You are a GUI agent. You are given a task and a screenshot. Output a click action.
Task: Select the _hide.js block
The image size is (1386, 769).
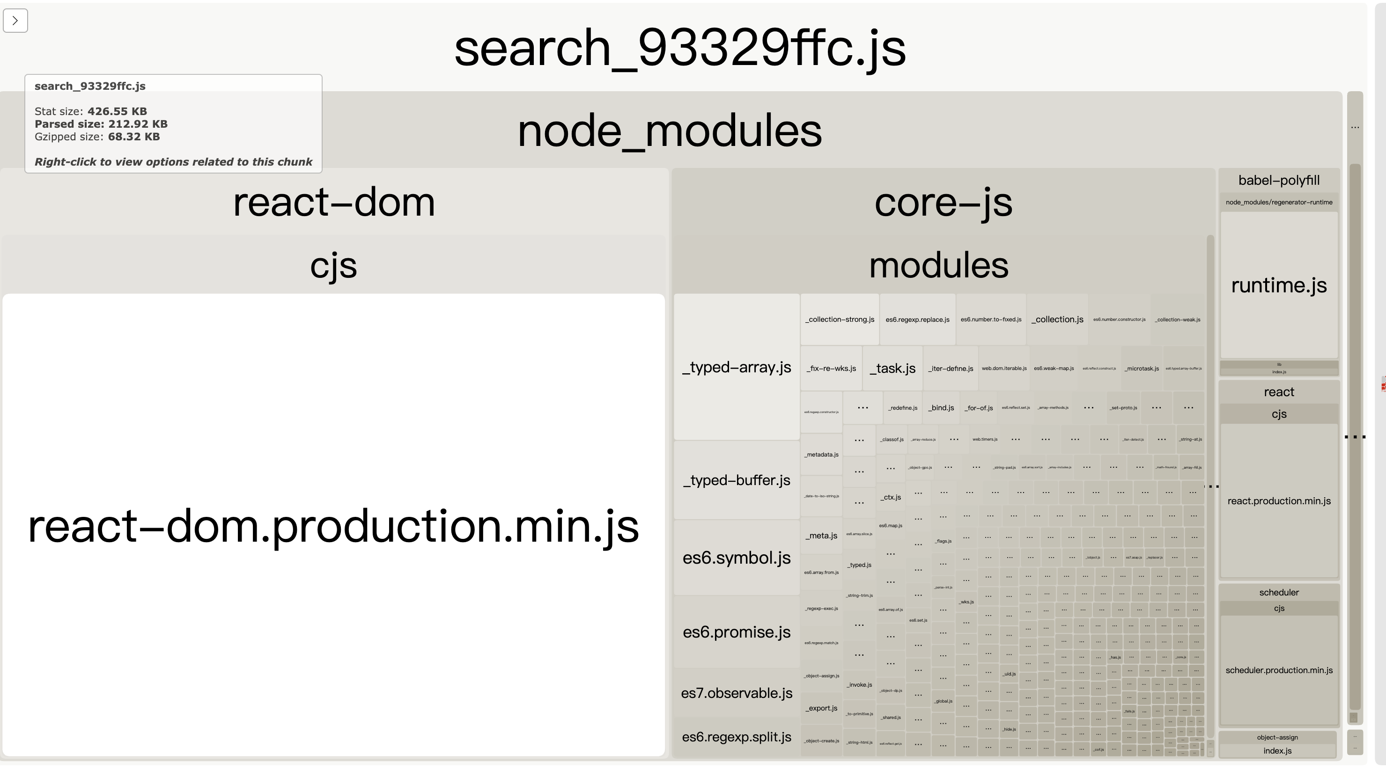1009,729
